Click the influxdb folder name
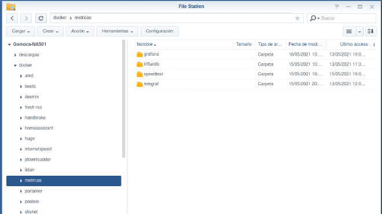This screenshot has height=214, width=382. coord(151,64)
